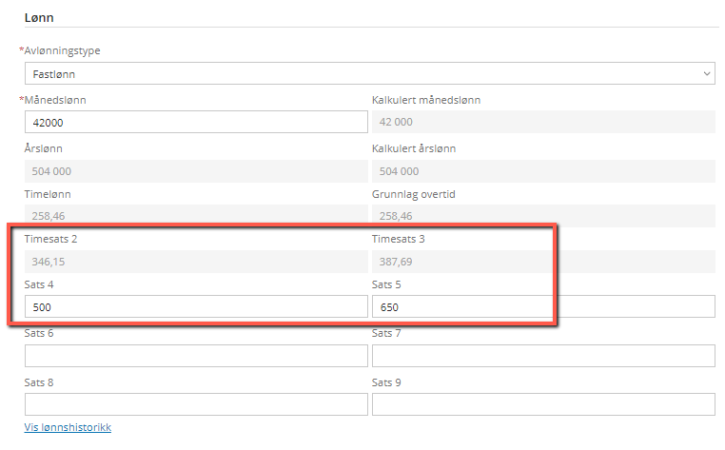Screen dimensions: 725x450
Task: Click the Kalkulert årslønn field
Action: click(x=542, y=171)
